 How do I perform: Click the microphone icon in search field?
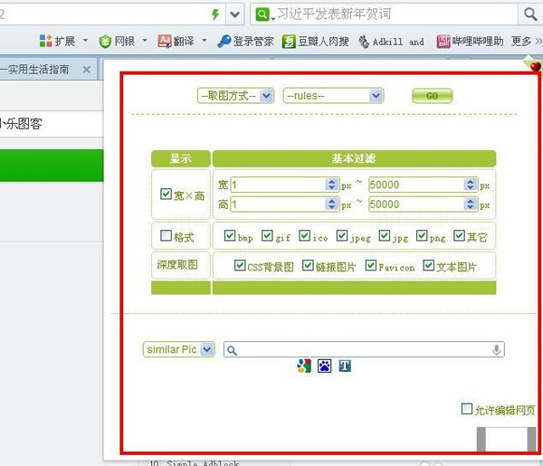point(496,350)
